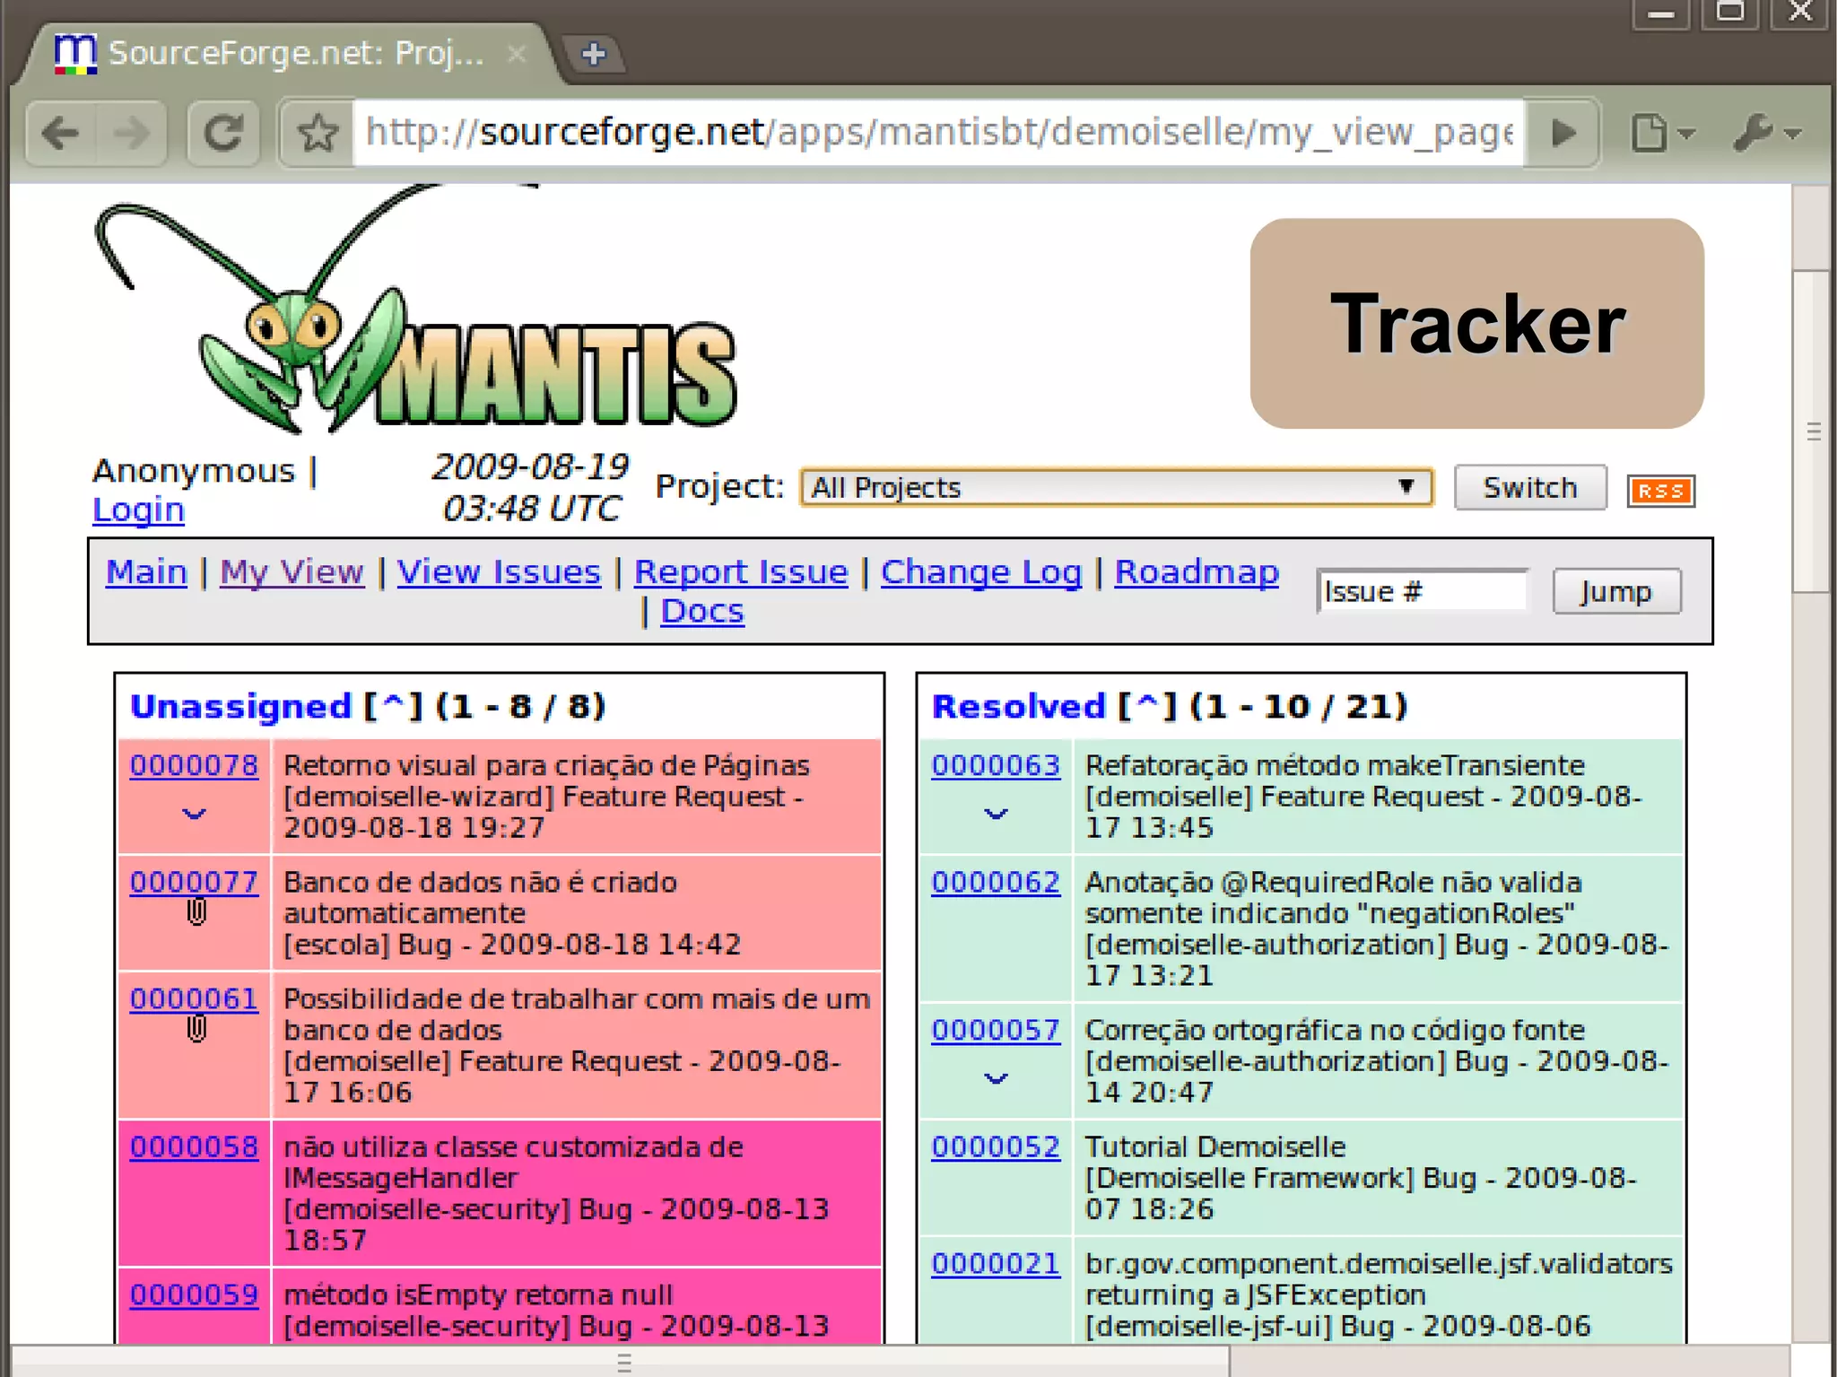Click the date text 2009-08-19 03:48 UTC
The height and width of the screenshot is (1377, 1837).
tap(530, 488)
